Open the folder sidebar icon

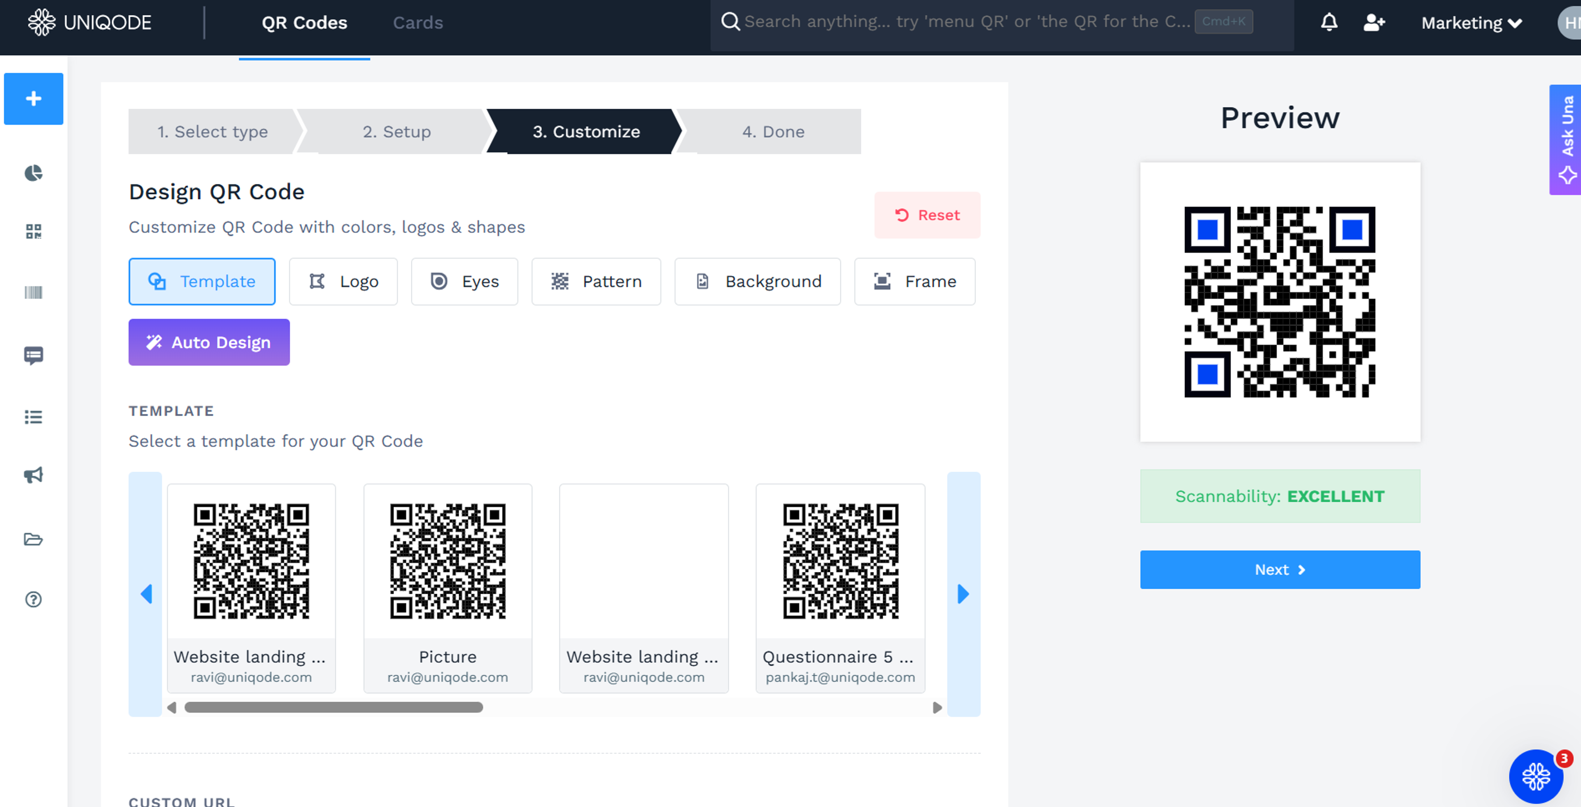(x=34, y=539)
